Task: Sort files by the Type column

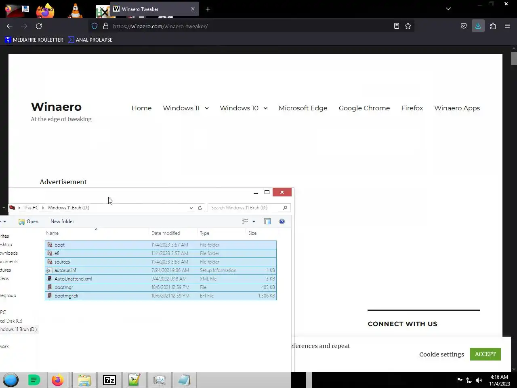Action: [x=222, y=233]
